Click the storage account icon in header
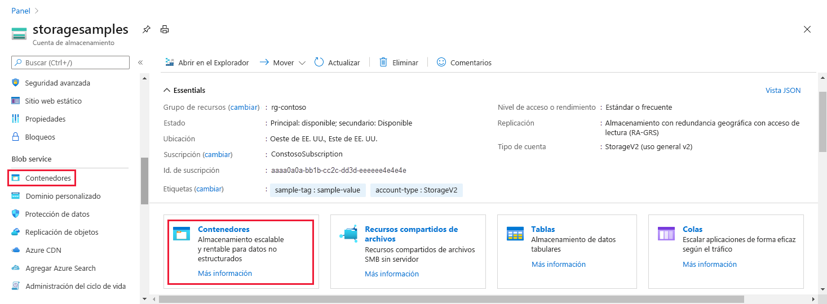 point(19,34)
